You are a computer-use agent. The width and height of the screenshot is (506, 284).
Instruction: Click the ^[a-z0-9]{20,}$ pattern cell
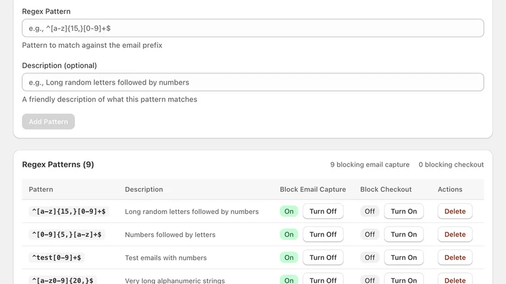tap(63, 280)
